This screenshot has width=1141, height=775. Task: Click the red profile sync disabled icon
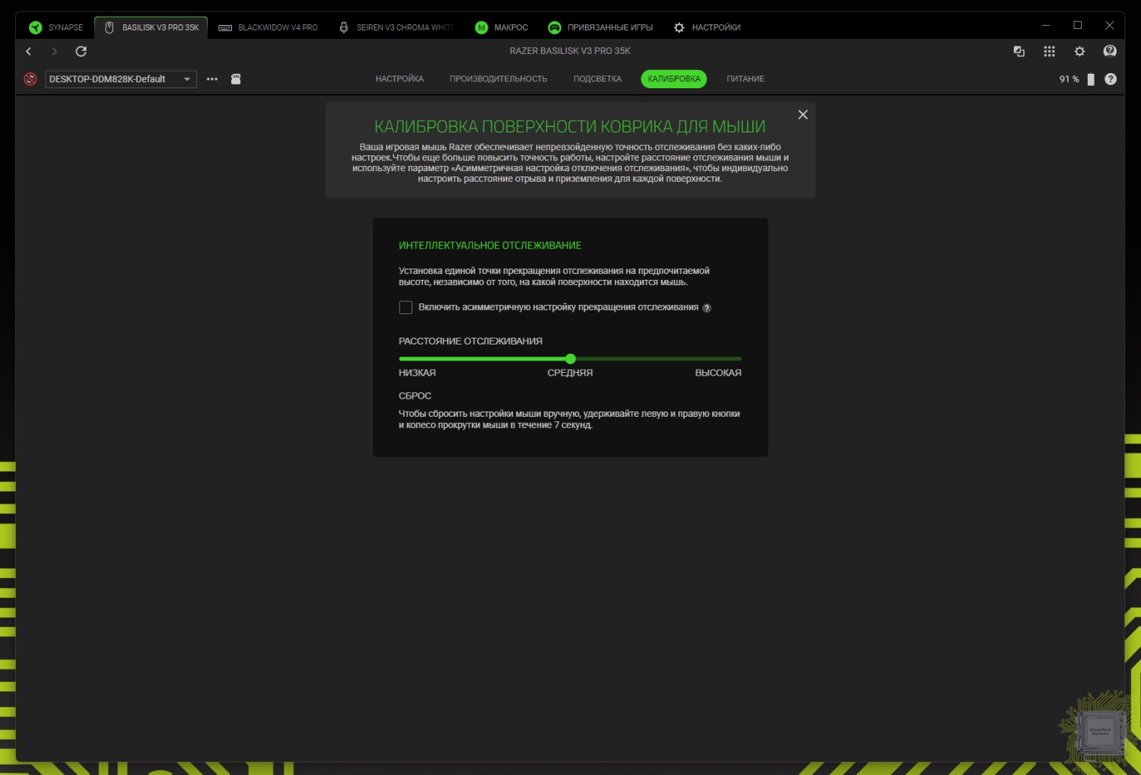pyautogui.click(x=30, y=79)
